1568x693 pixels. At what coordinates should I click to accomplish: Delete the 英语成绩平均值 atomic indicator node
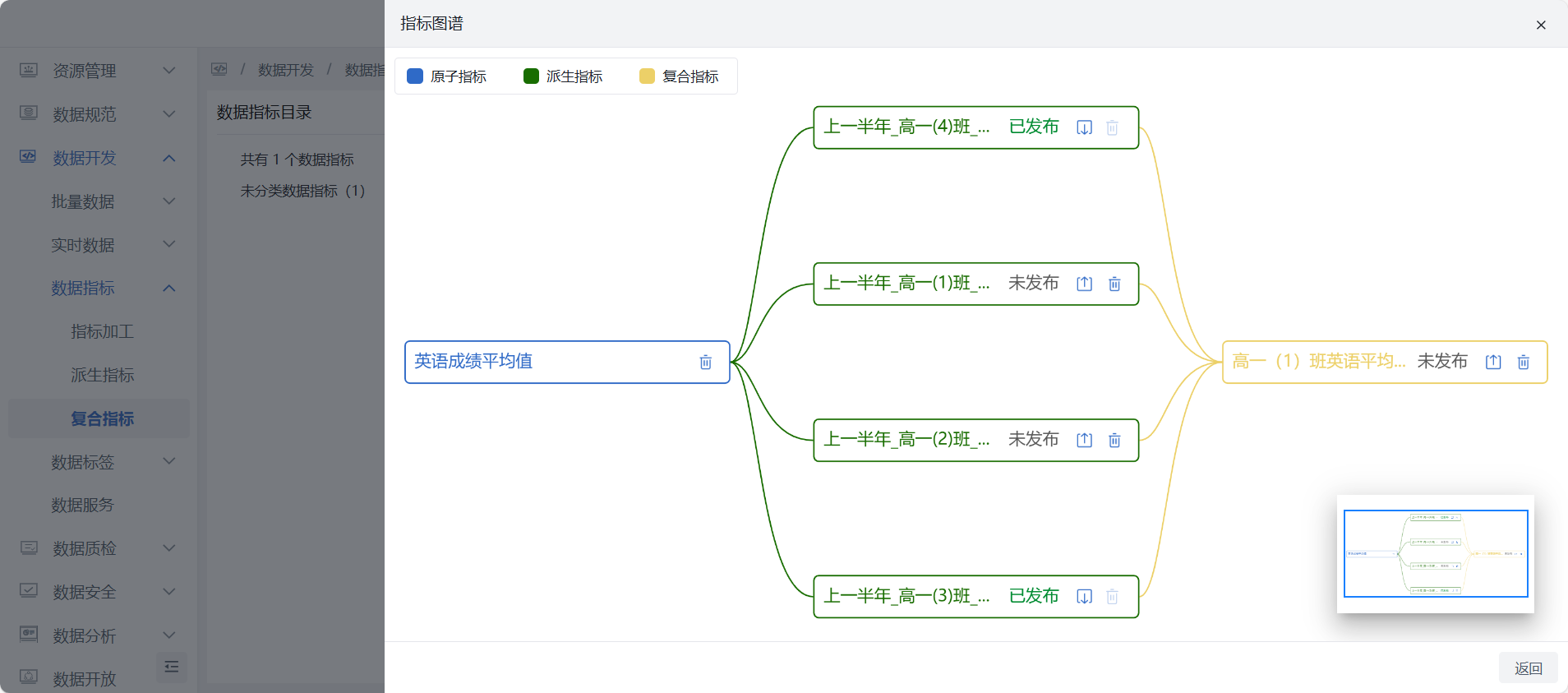point(705,363)
